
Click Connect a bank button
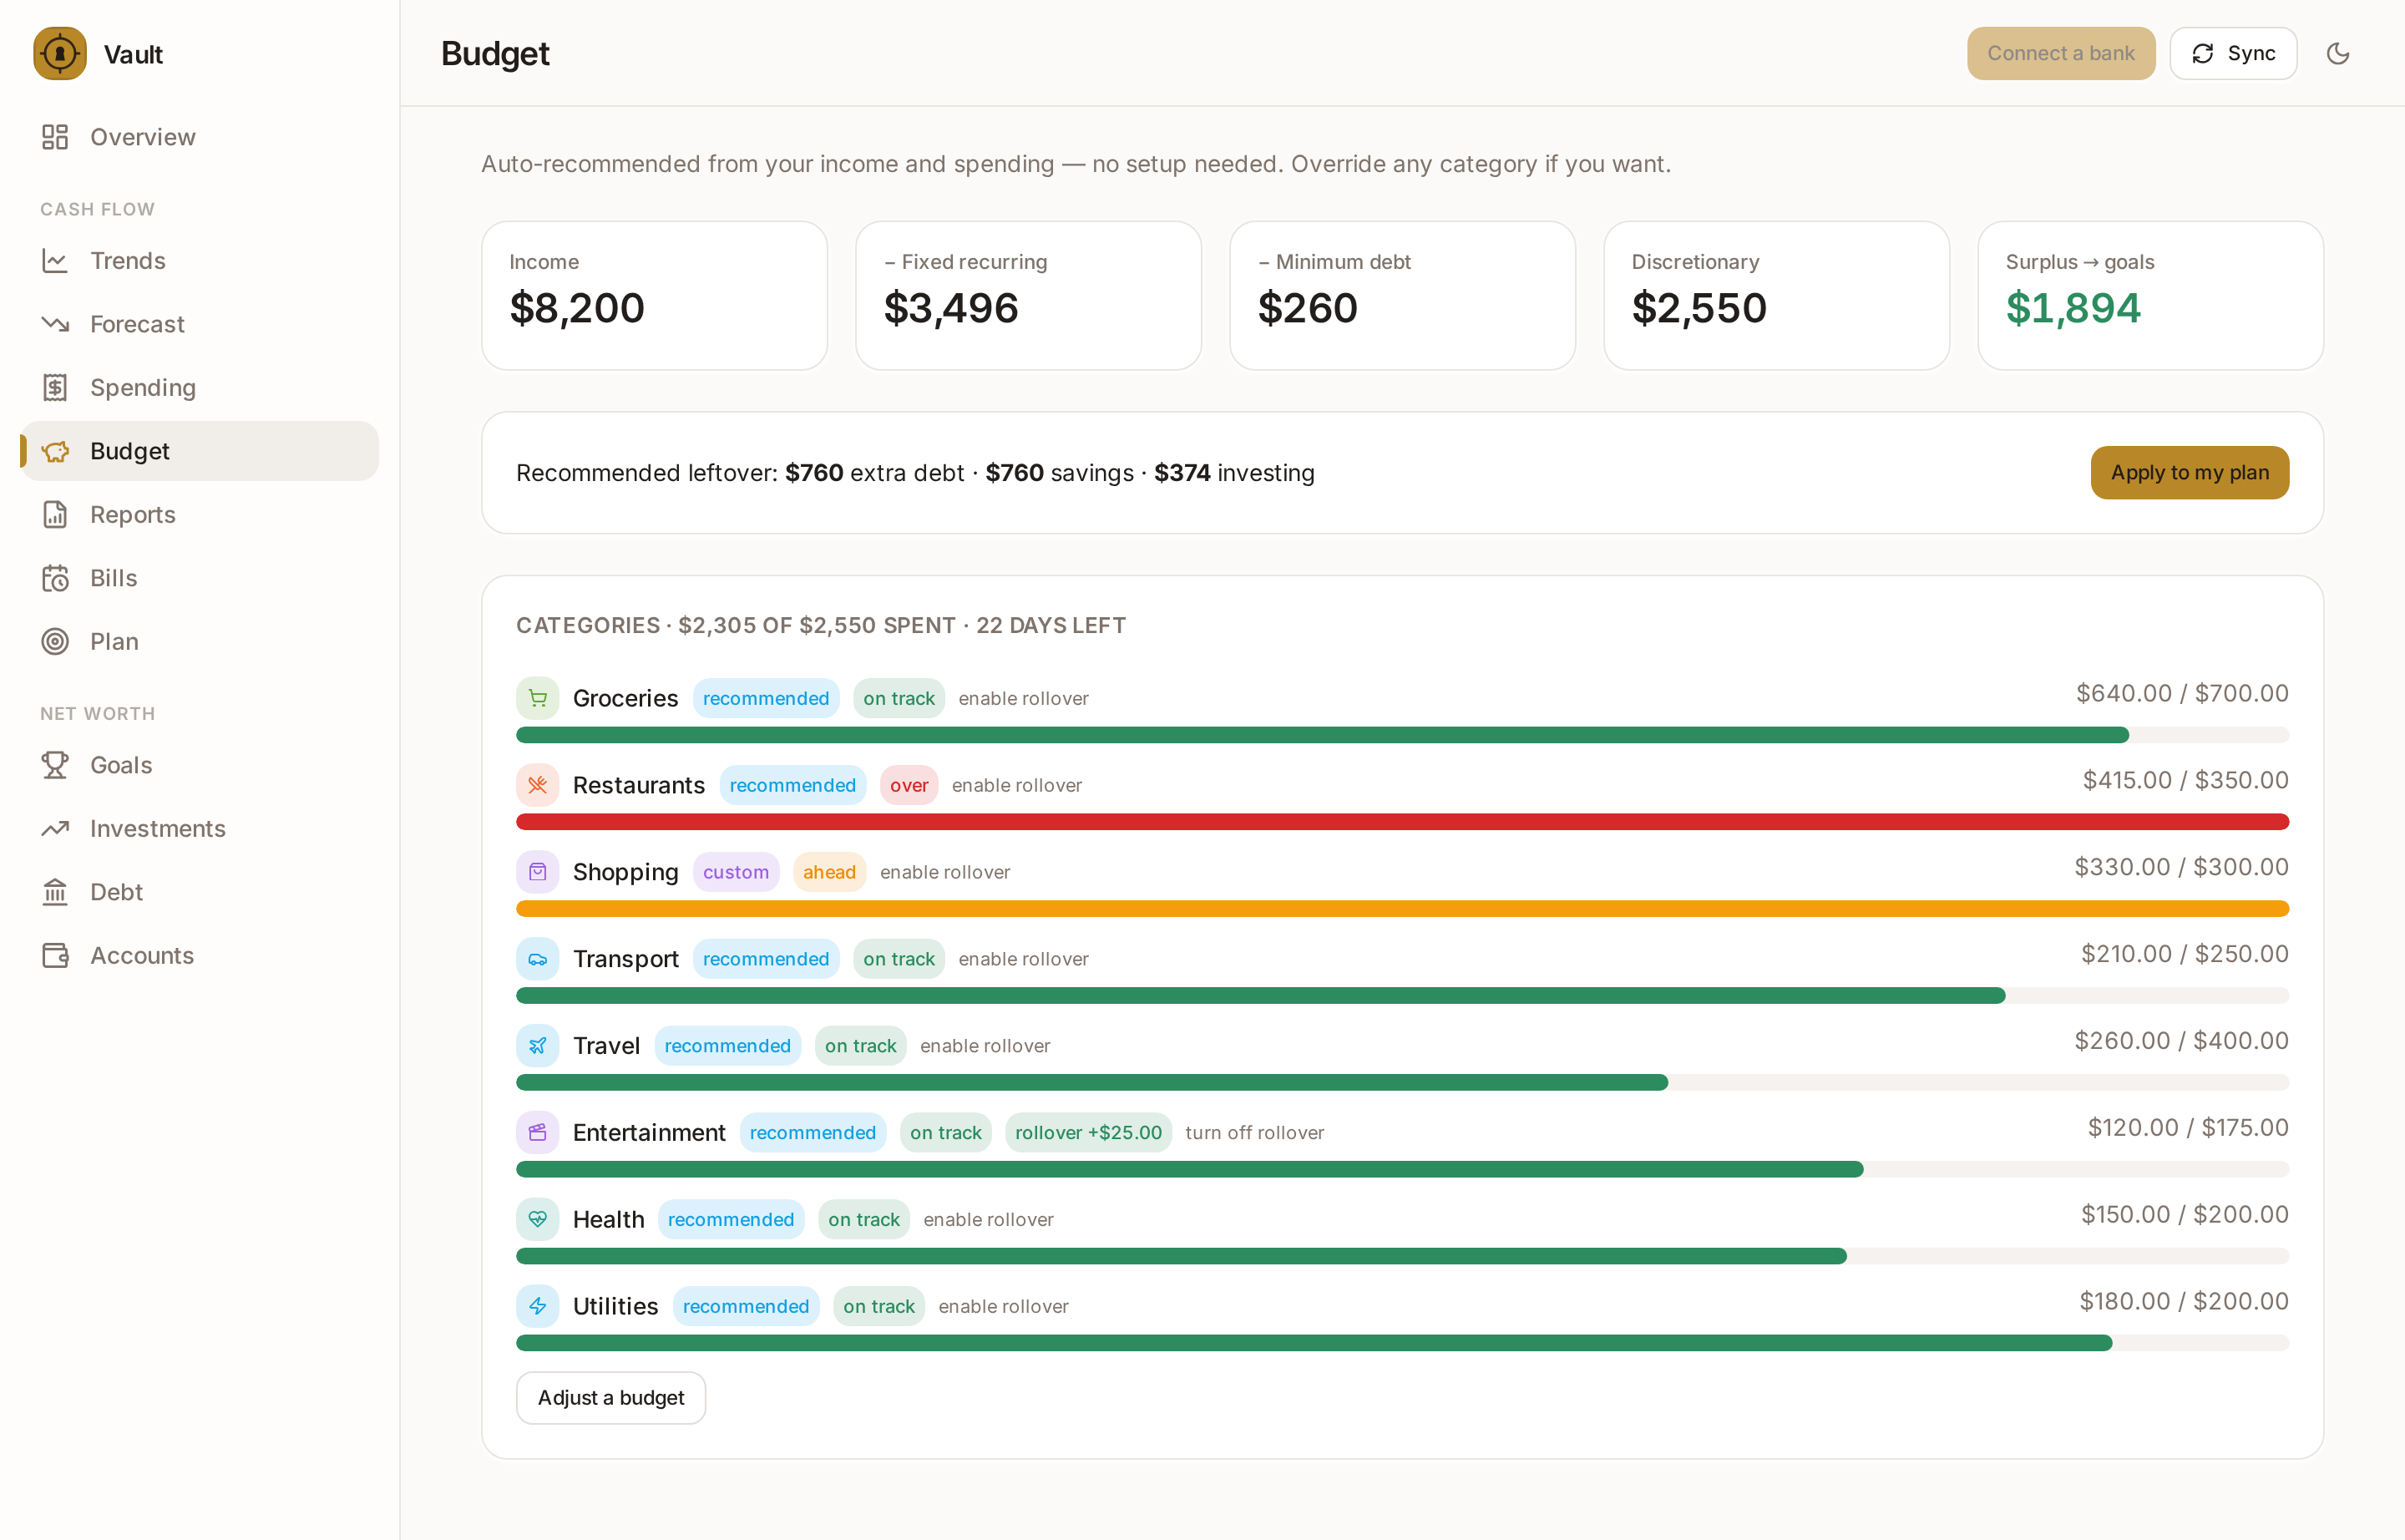tap(2061, 54)
